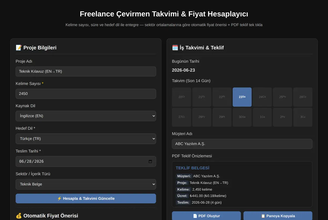Image resolution: width=328 pixels, height=220 pixels.
Task: Click Hesapla & Takvimi Güncelle button
Action: click(86, 198)
